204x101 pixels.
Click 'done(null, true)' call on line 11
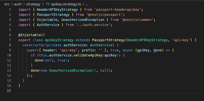tap(51, 60)
